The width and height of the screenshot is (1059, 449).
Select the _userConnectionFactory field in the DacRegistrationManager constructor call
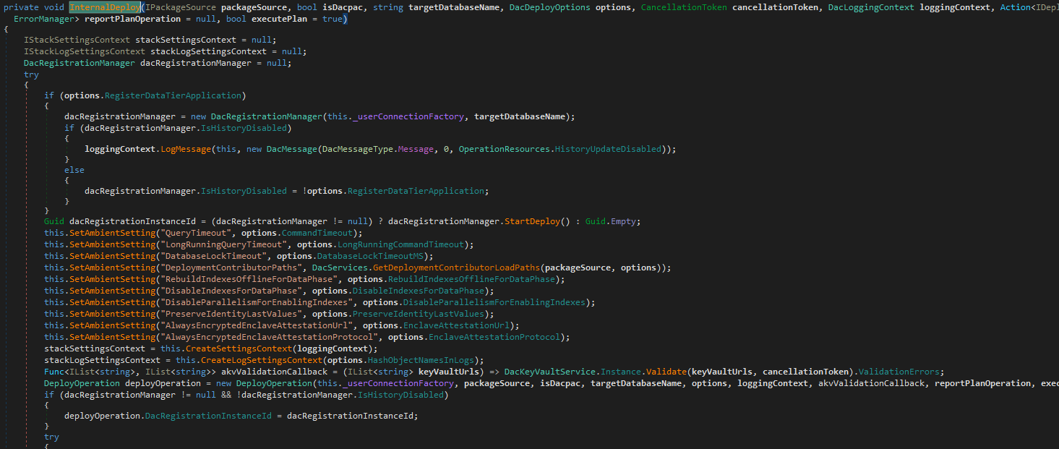pyautogui.click(x=410, y=116)
